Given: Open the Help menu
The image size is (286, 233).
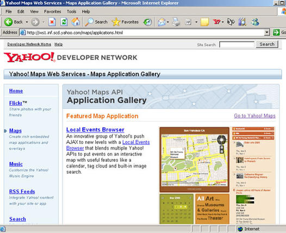Looking at the screenshot, I should click(x=86, y=11).
